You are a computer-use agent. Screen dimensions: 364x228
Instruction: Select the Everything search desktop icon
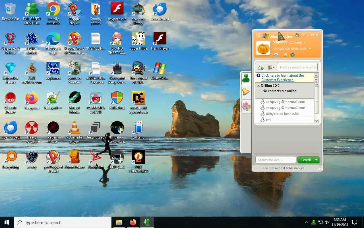click(11, 160)
